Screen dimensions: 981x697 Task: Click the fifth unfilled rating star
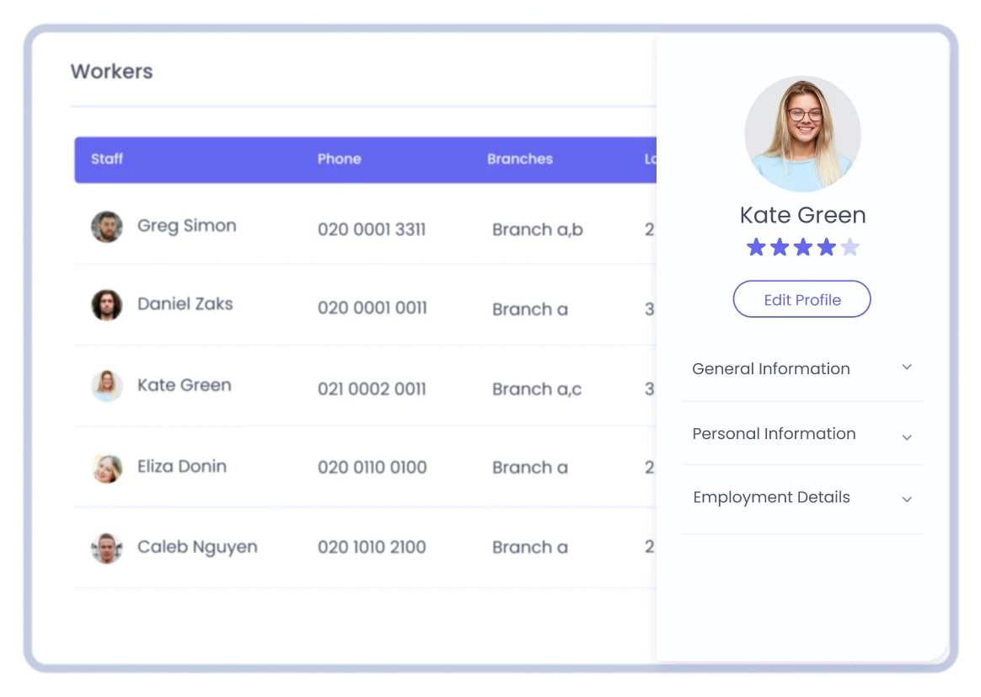coord(850,246)
